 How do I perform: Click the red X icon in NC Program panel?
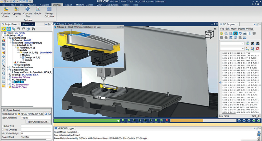click(258, 49)
